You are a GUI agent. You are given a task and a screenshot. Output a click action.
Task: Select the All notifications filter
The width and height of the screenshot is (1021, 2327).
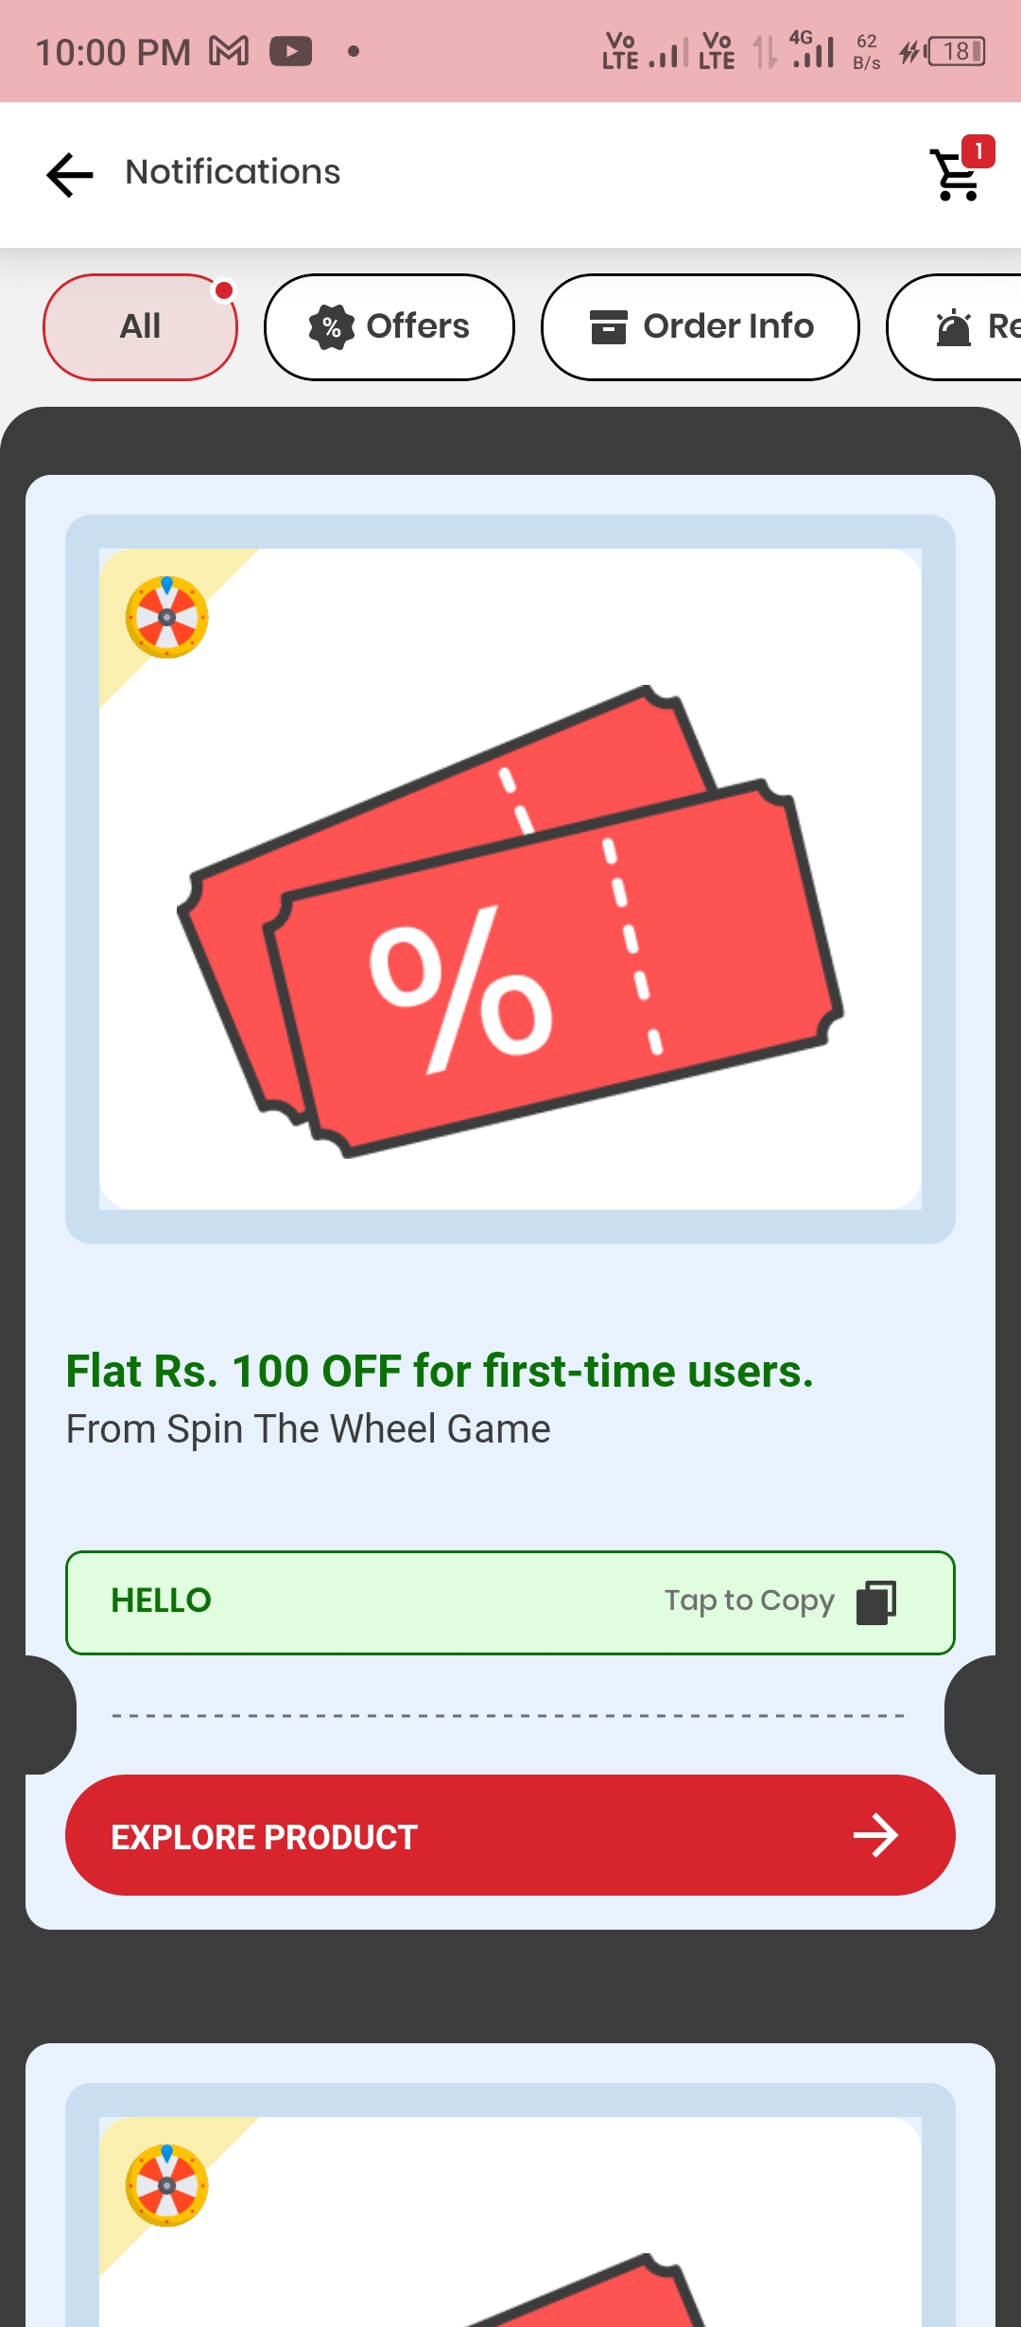tap(138, 325)
